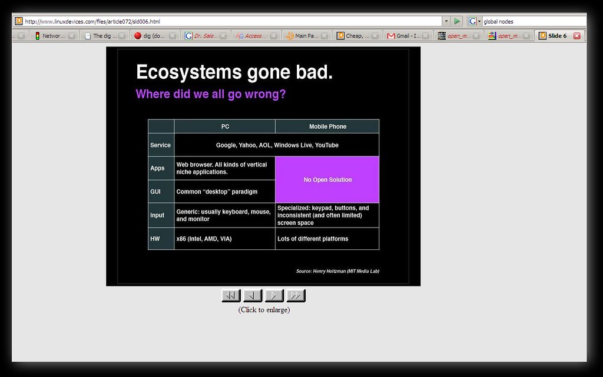Select the 'Cheap,' tab
This screenshot has height=377, width=603.
pos(354,36)
